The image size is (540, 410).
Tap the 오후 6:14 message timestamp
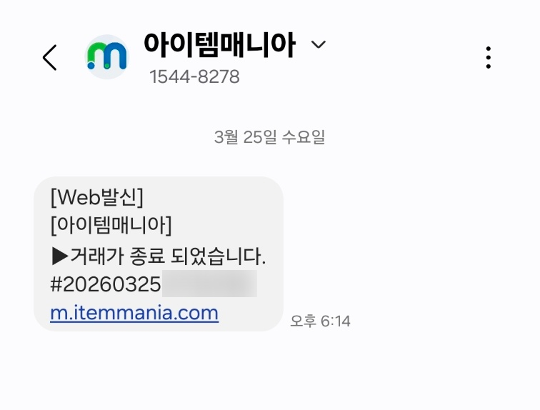320,321
